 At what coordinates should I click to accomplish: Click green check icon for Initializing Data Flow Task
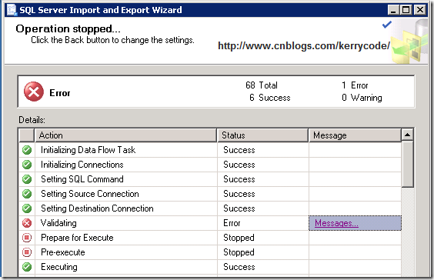[x=27, y=150]
